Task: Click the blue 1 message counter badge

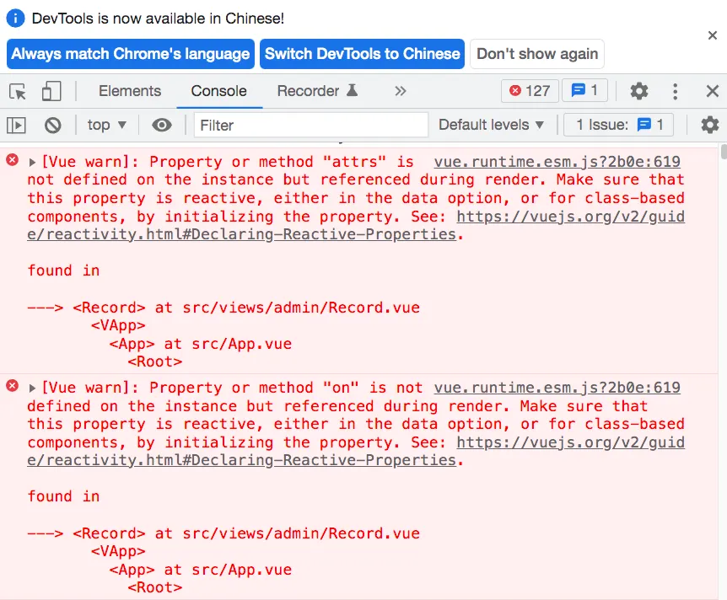Action: [x=584, y=90]
